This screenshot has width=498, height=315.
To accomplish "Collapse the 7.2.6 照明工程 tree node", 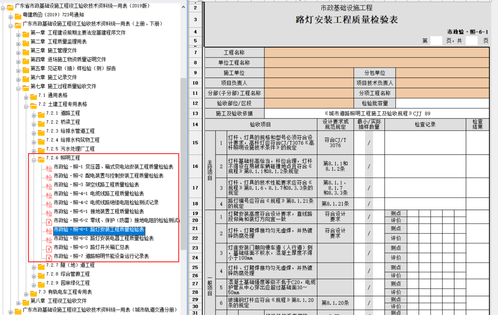I will 34,160.
